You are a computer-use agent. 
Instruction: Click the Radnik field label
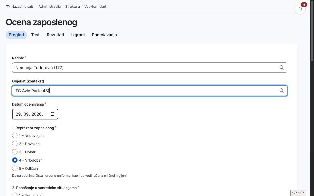pyautogui.click(x=18, y=58)
